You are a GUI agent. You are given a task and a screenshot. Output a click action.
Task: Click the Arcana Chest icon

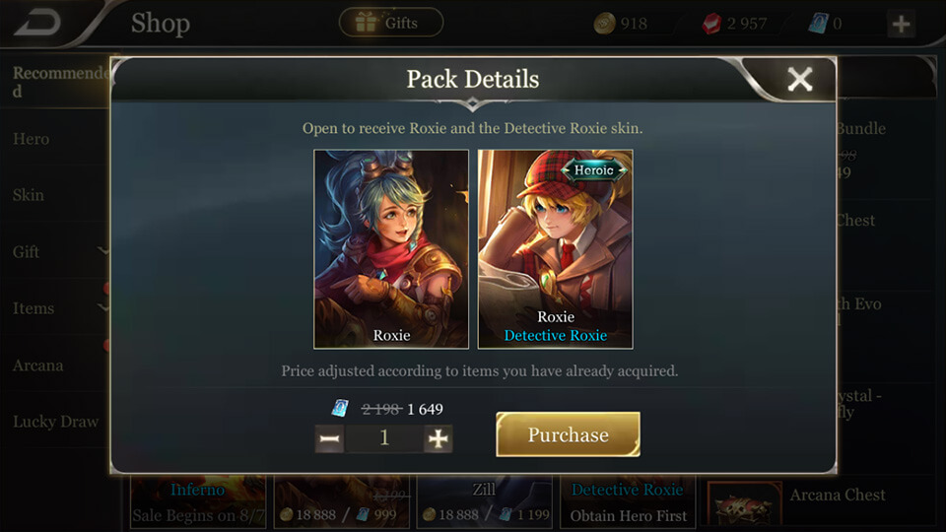coord(745,503)
